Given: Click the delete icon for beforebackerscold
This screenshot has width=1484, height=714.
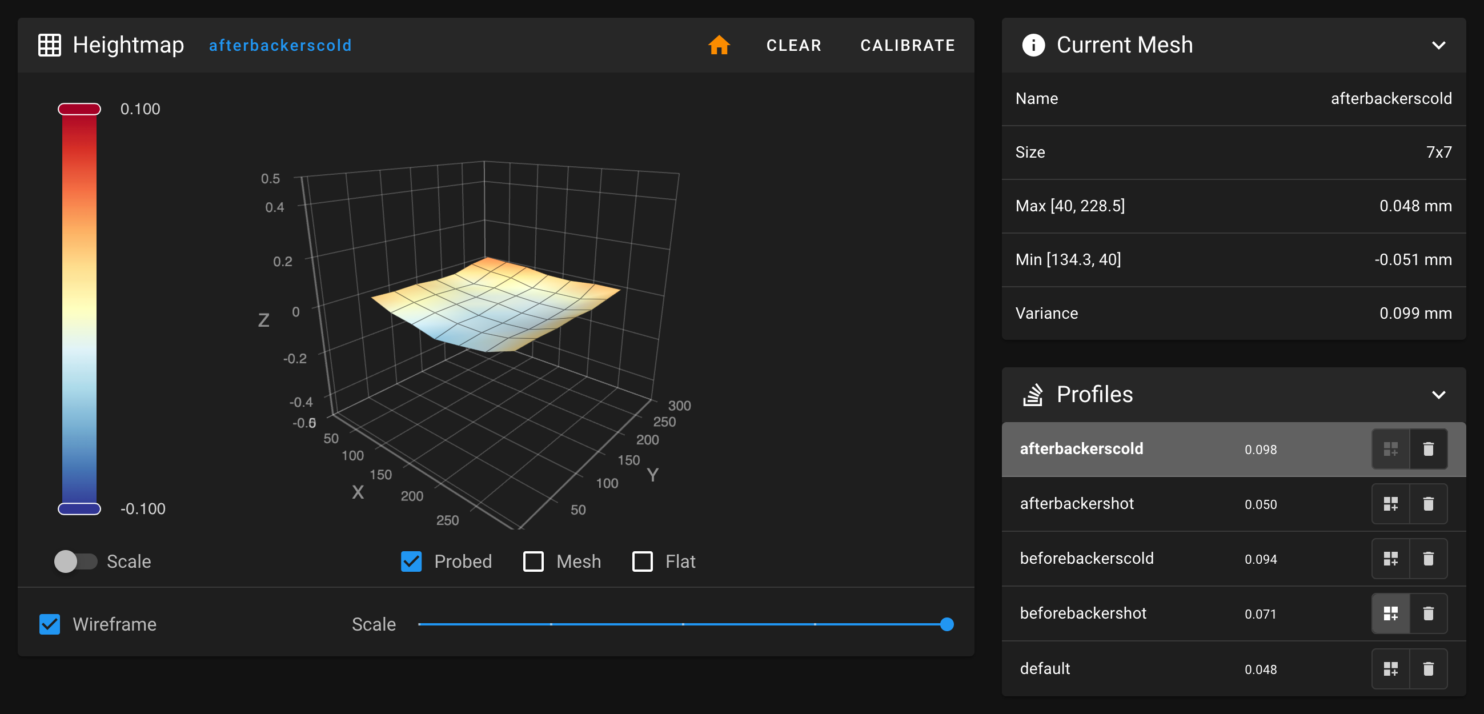Looking at the screenshot, I should click(1429, 557).
